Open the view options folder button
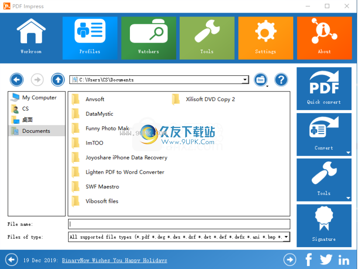This screenshot has width=358, height=269. pos(260,80)
